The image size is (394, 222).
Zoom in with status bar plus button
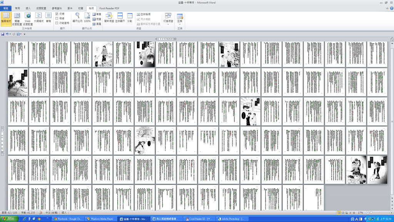391,213
